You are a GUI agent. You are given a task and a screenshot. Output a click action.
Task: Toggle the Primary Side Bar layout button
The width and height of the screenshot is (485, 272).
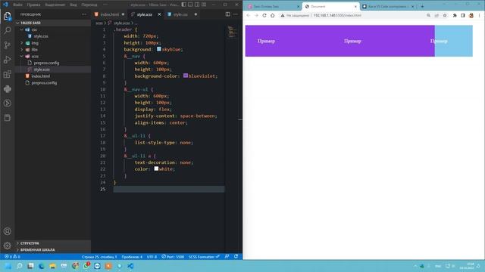[183, 5]
